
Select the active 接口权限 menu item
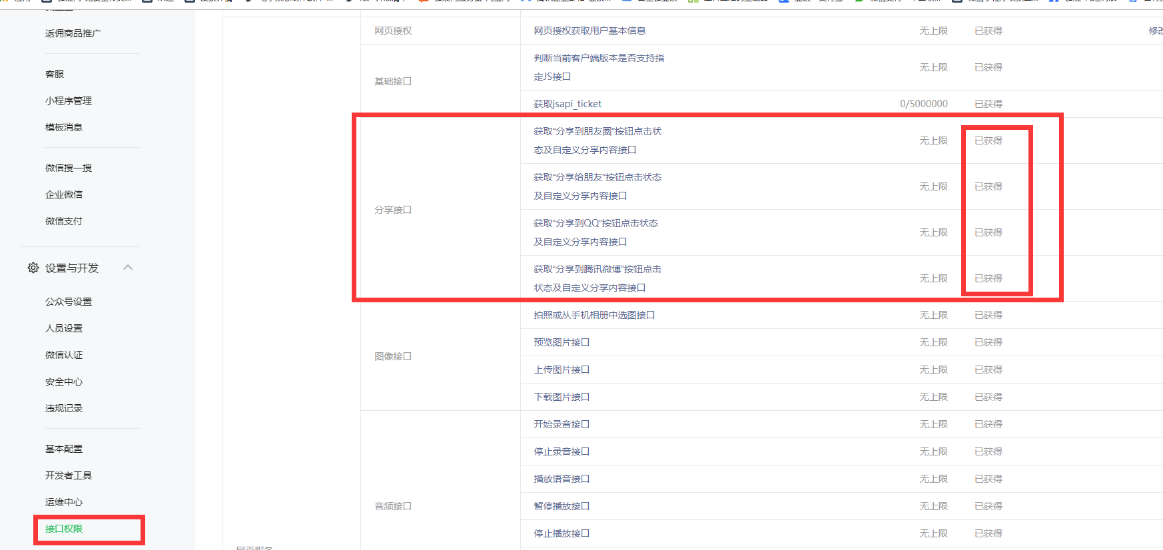(64, 529)
